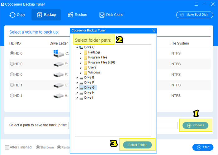218x155 pixels.
Task: Toggle the Drive I tree arrow
Action: click(77, 98)
